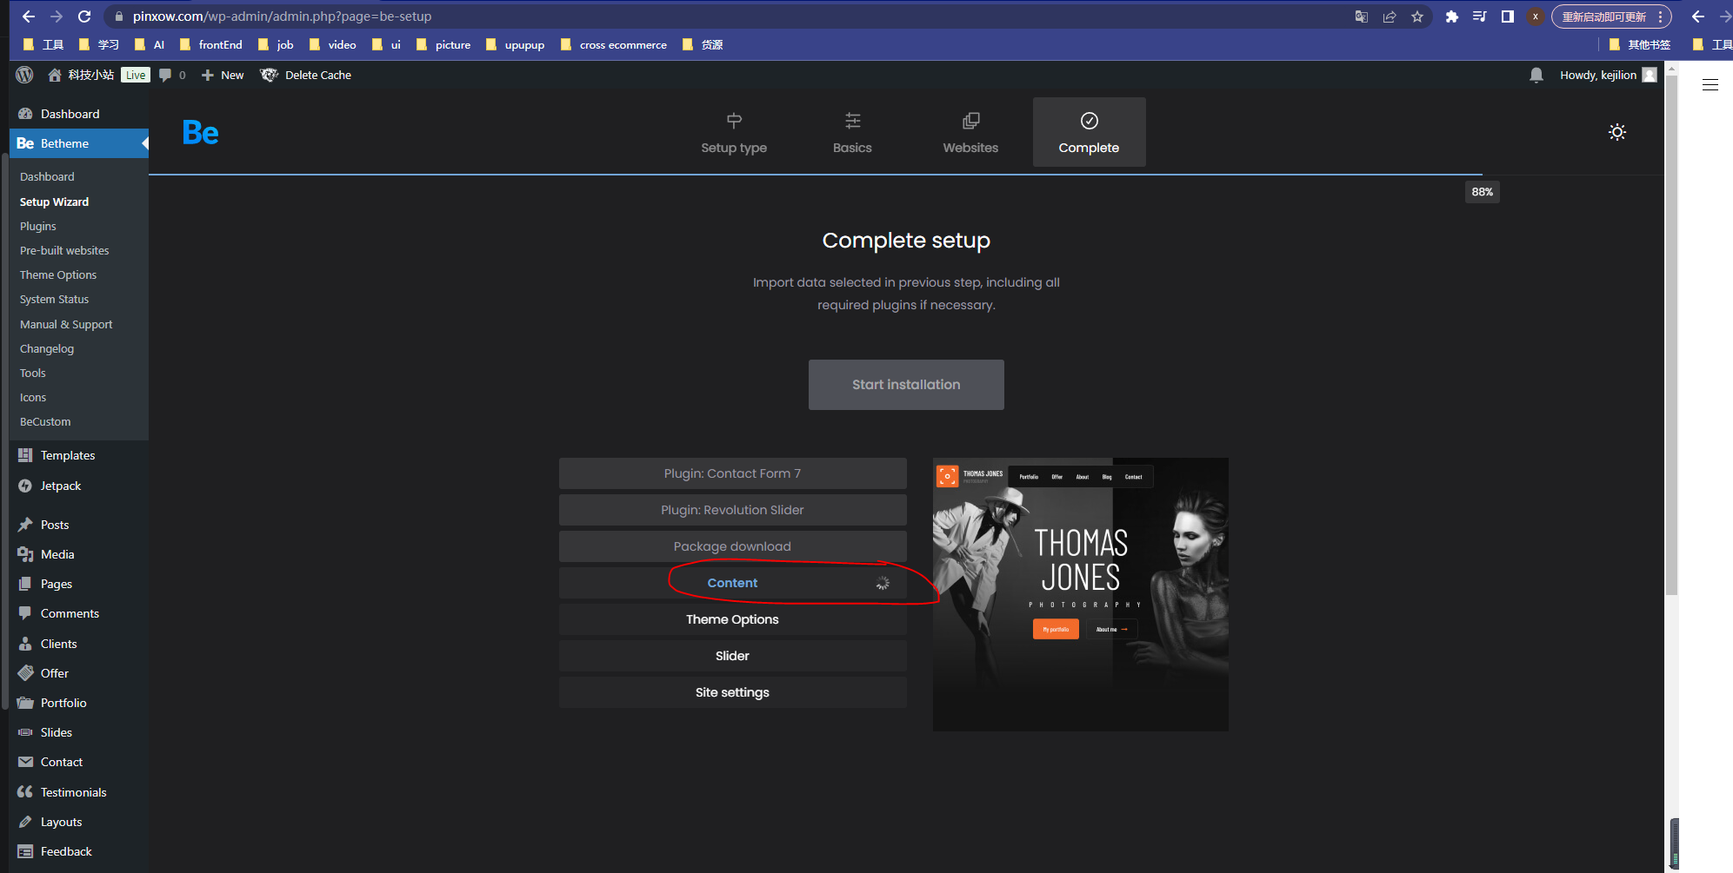Click the Plugin: Contact Form 7 row
The image size is (1733, 873).
pos(732,473)
